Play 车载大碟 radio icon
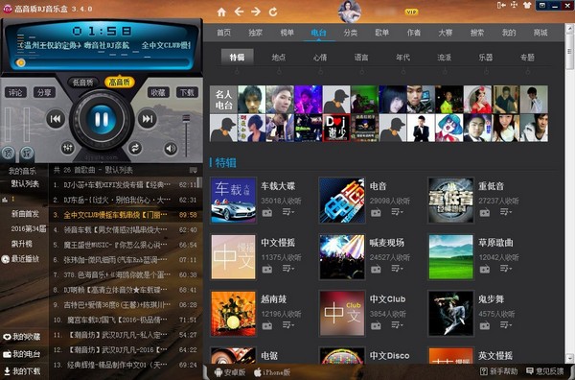The image size is (575, 380). (267, 213)
